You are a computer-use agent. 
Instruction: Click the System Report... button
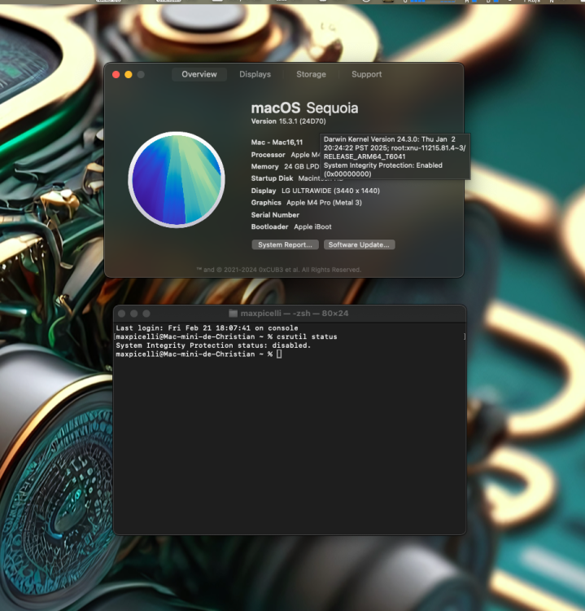click(x=285, y=244)
